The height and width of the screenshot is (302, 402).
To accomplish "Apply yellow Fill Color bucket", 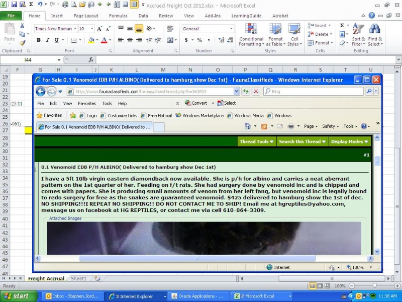I will point(91,40).
